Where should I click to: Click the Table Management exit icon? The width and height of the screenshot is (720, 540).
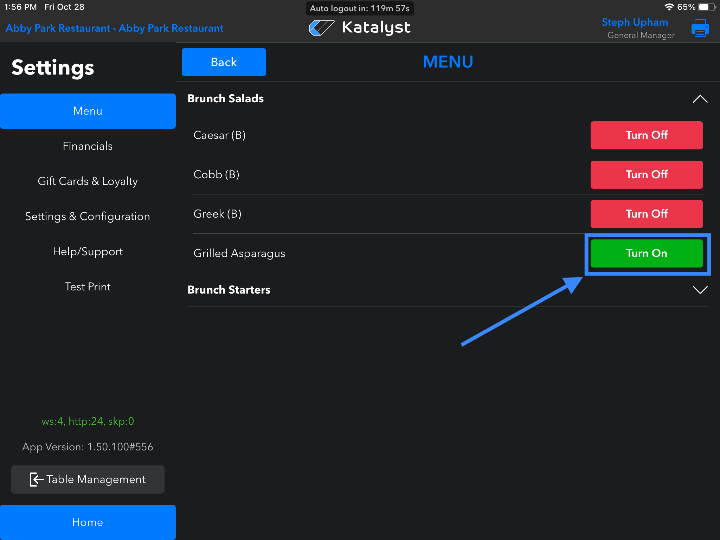[x=37, y=480]
